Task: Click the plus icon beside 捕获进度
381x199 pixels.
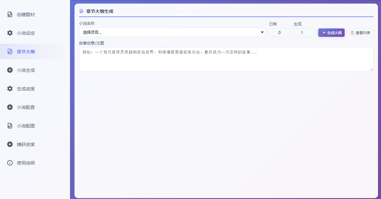Action: (10, 144)
